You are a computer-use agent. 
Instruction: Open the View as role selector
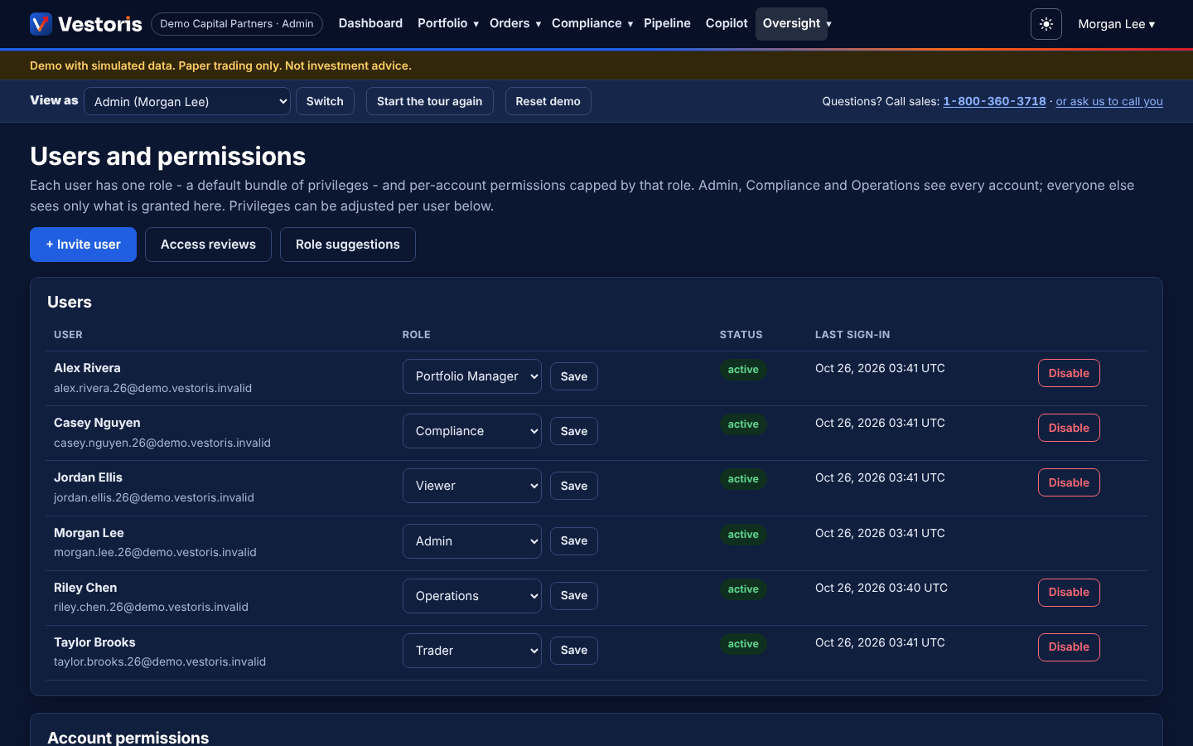(187, 101)
